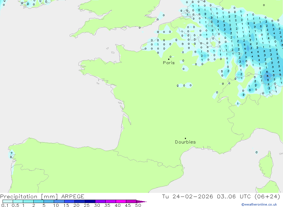Click the legend value label '25'
The width and height of the screenshot is (283, 207).
click(x=87, y=205)
